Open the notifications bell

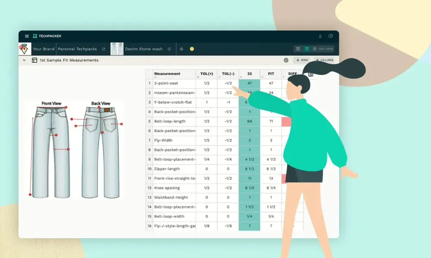coord(320,36)
